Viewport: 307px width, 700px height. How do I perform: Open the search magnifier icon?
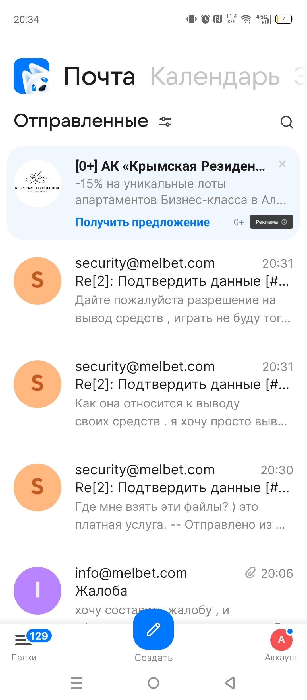287,122
